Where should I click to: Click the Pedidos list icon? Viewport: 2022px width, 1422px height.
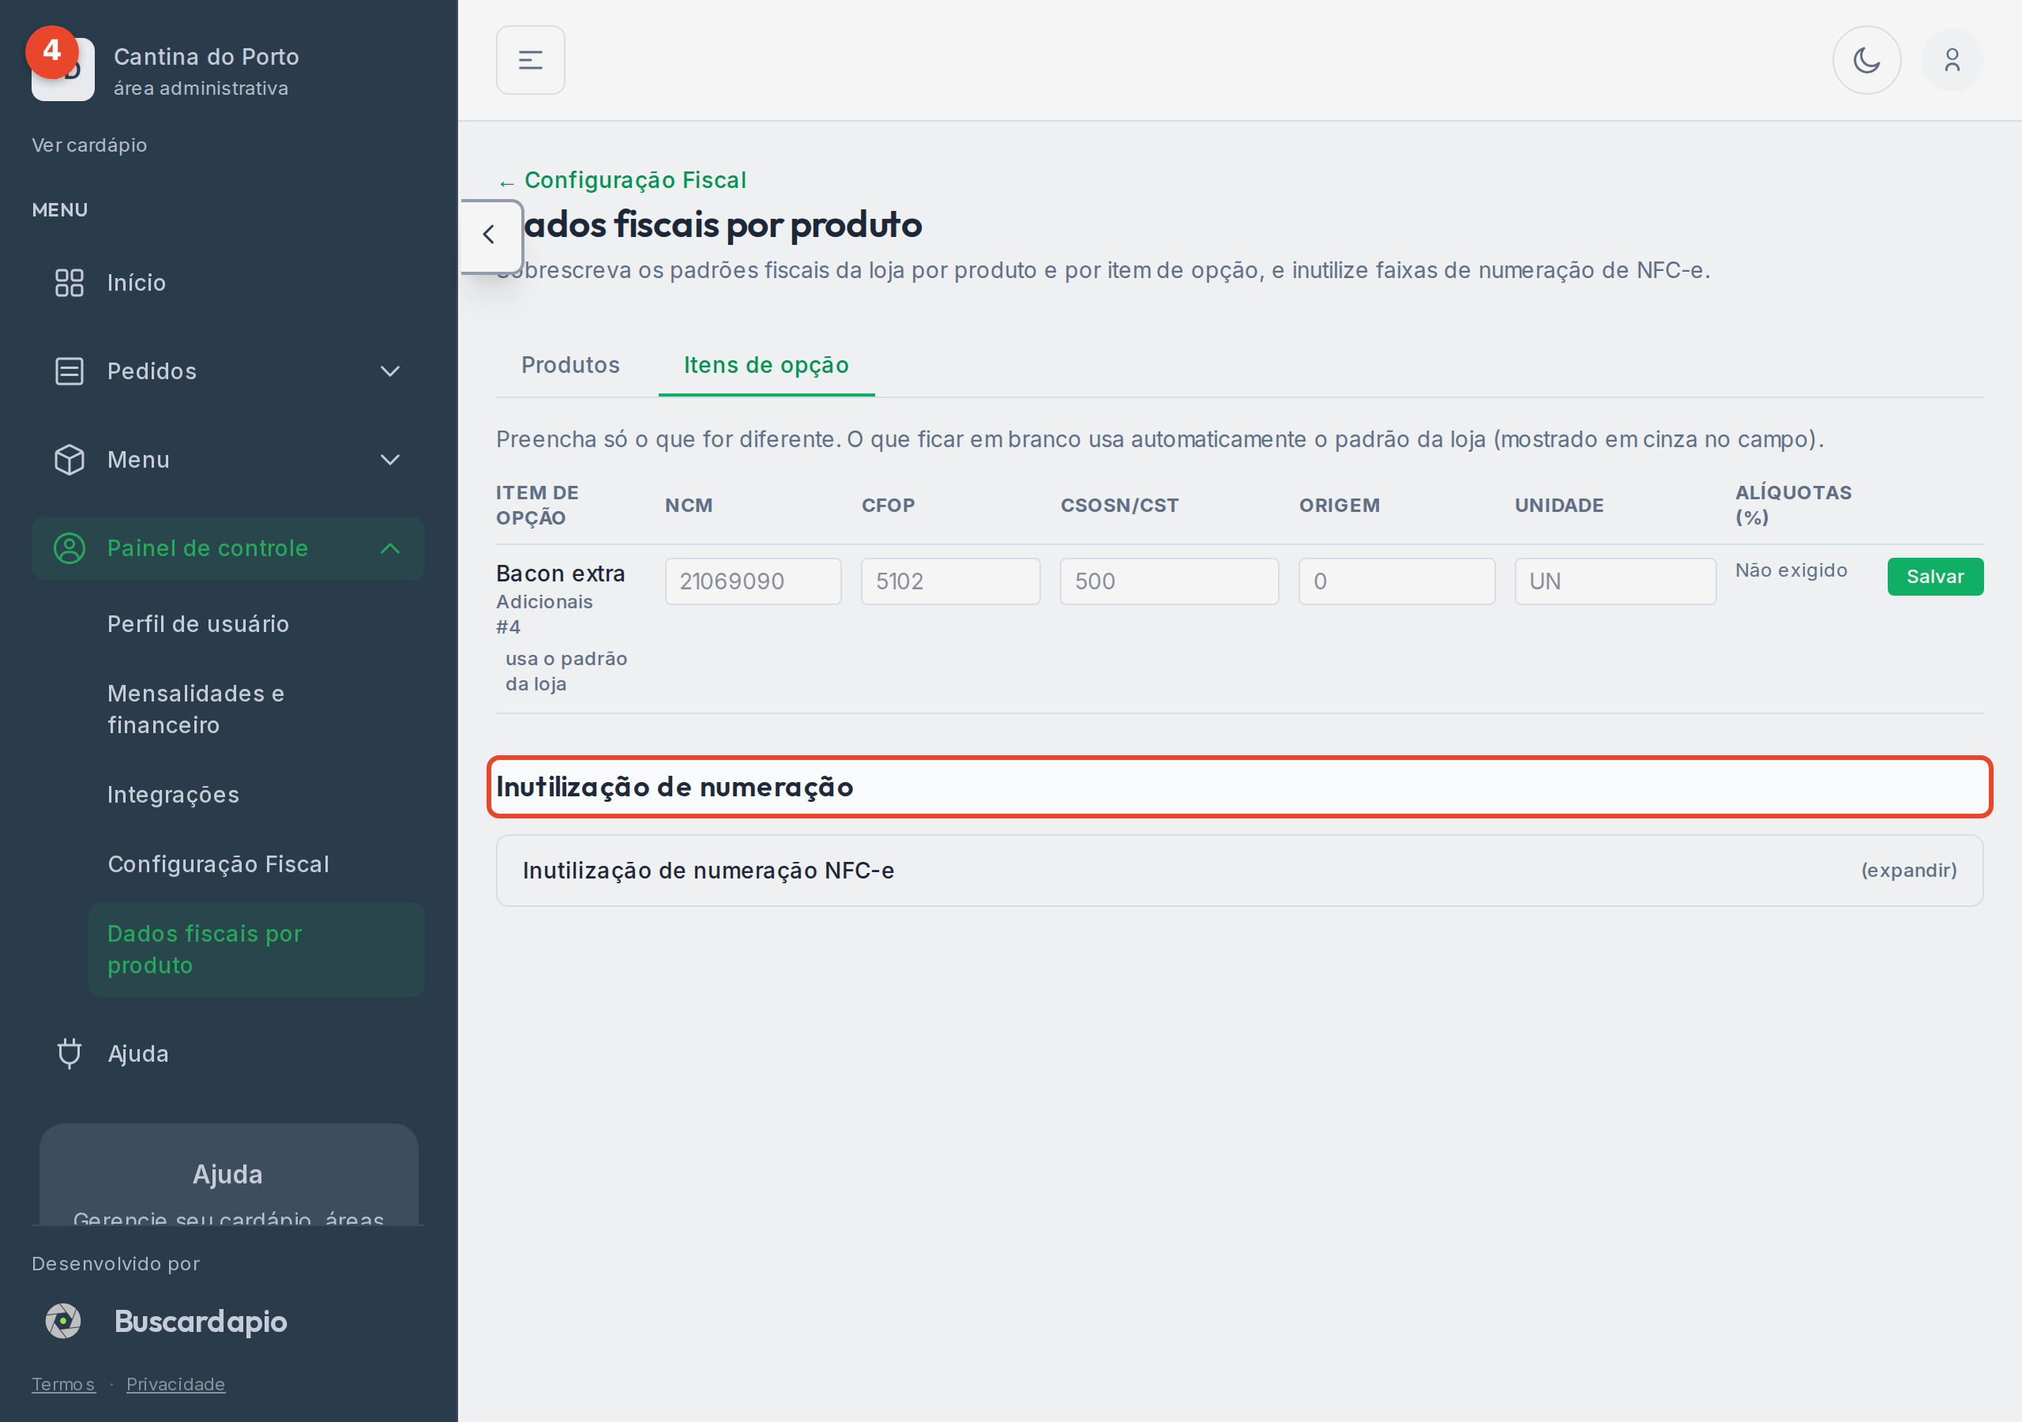pos(70,371)
